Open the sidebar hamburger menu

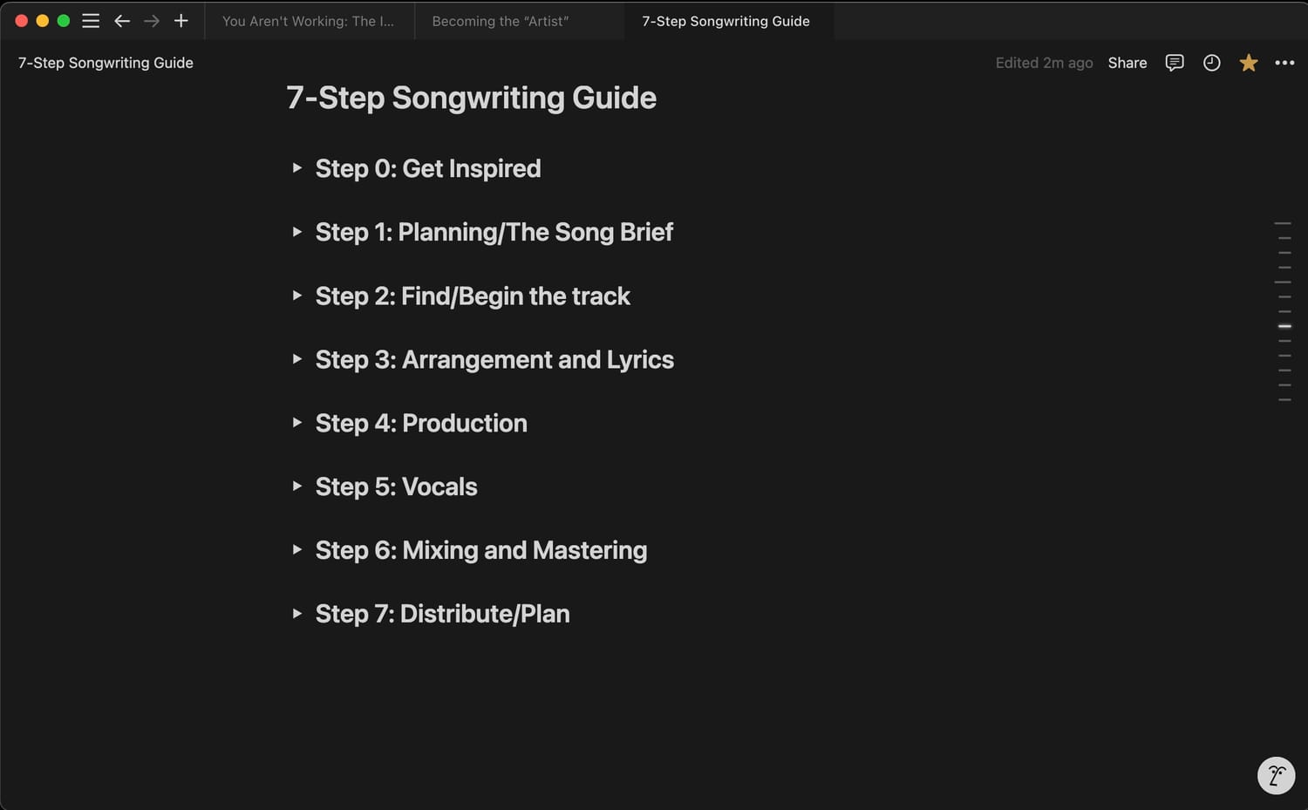(91, 21)
